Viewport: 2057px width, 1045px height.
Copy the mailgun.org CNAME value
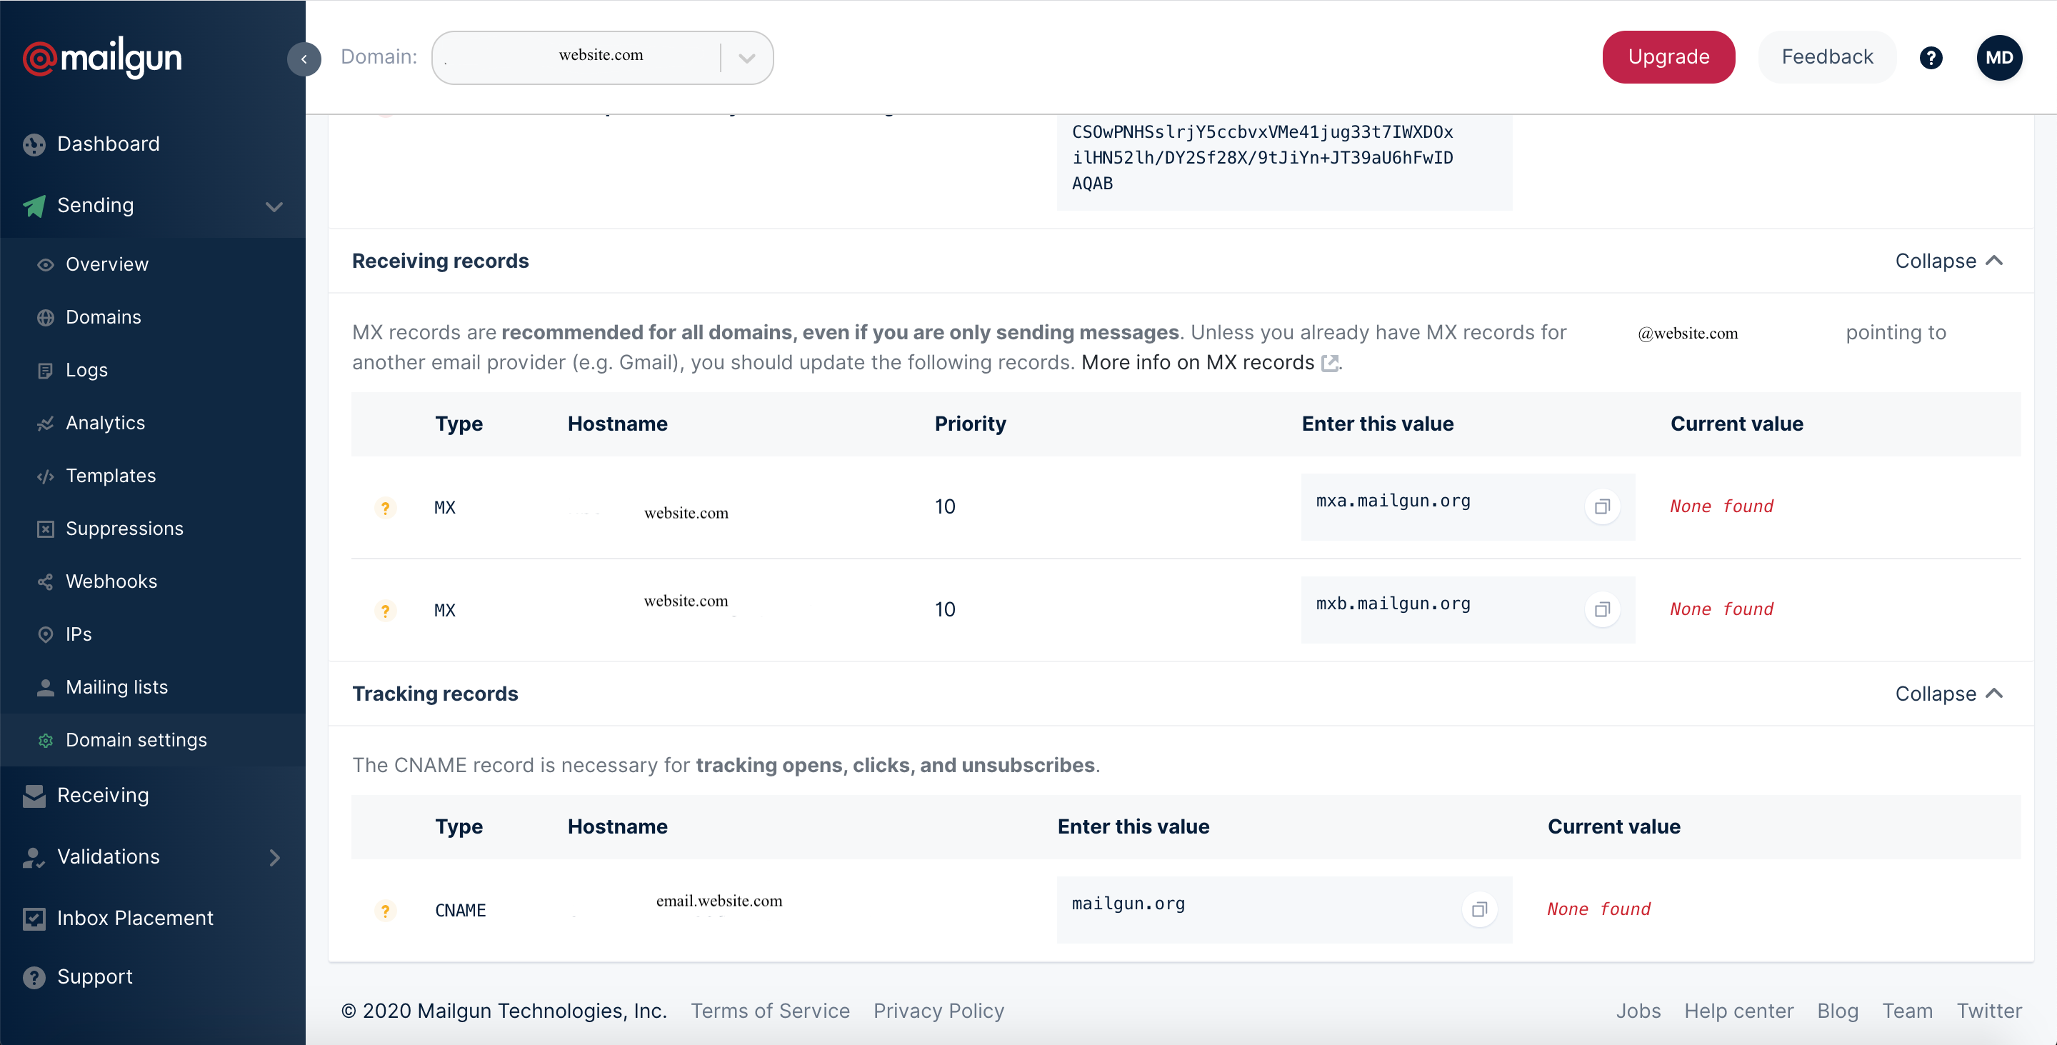[1479, 909]
